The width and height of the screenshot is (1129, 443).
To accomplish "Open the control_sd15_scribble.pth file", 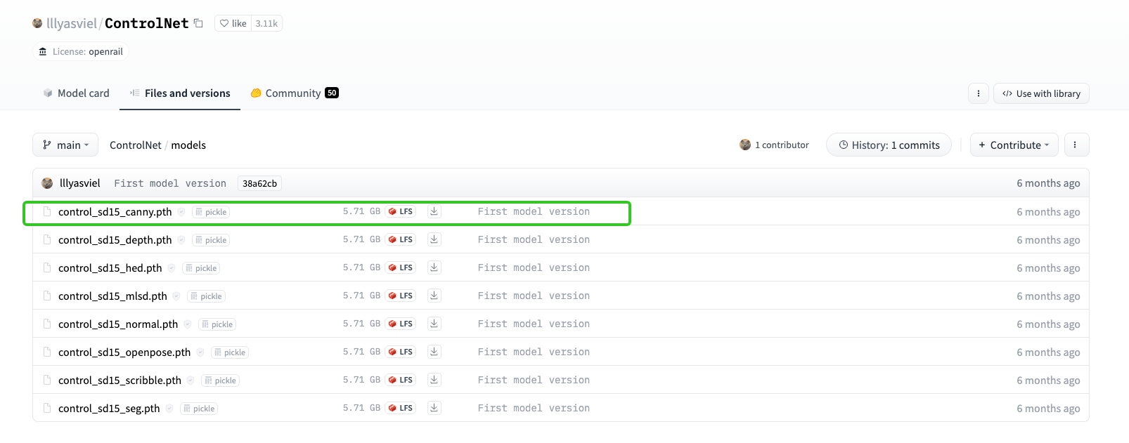I will point(120,381).
